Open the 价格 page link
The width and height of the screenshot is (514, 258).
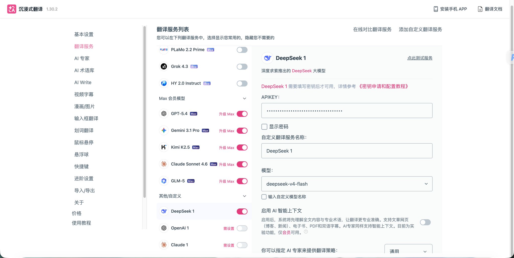pos(77,213)
